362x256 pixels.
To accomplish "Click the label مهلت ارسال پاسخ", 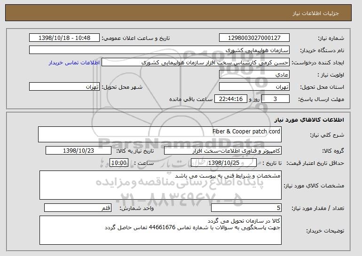I will point(321,100).
